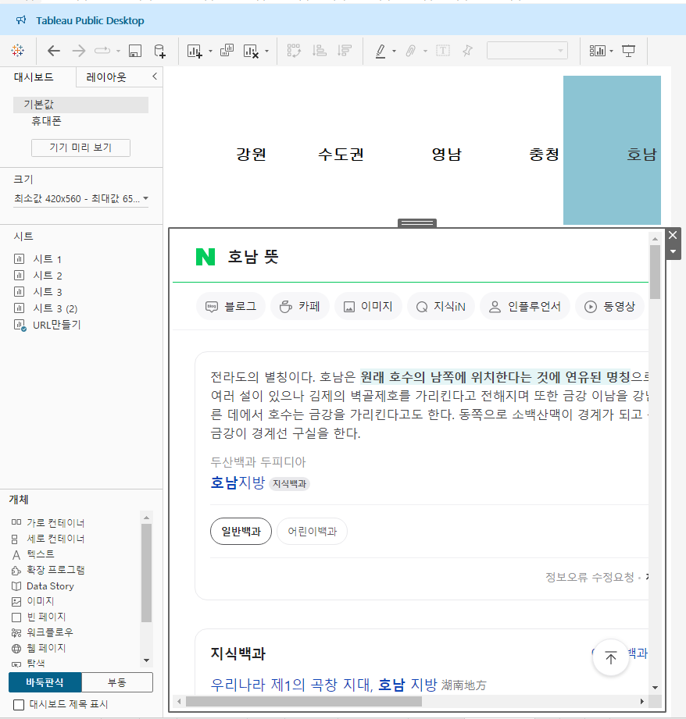Undo with the back arrow icon
The image size is (686, 719).
point(54,51)
